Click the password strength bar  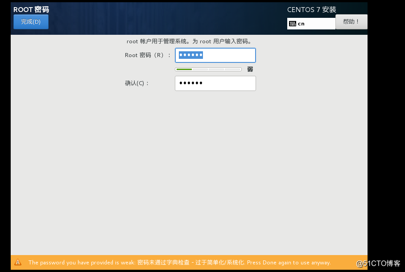pyautogui.click(x=208, y=69)
